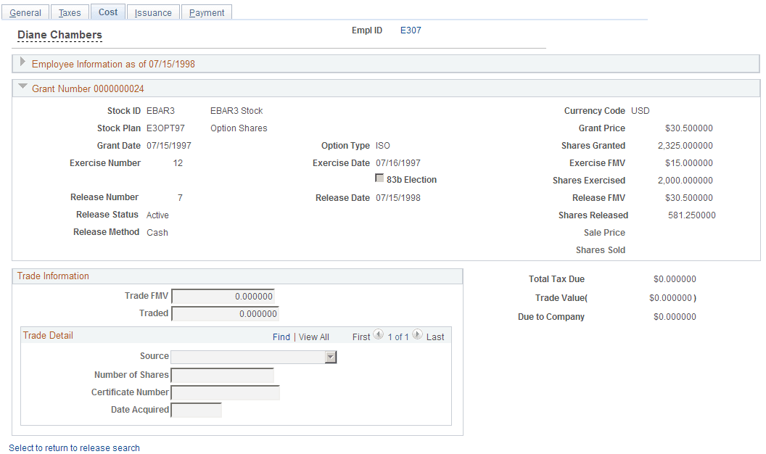Collapse the Grant Number 0000000024 section
Screen dimensions: 766x454
22,88
